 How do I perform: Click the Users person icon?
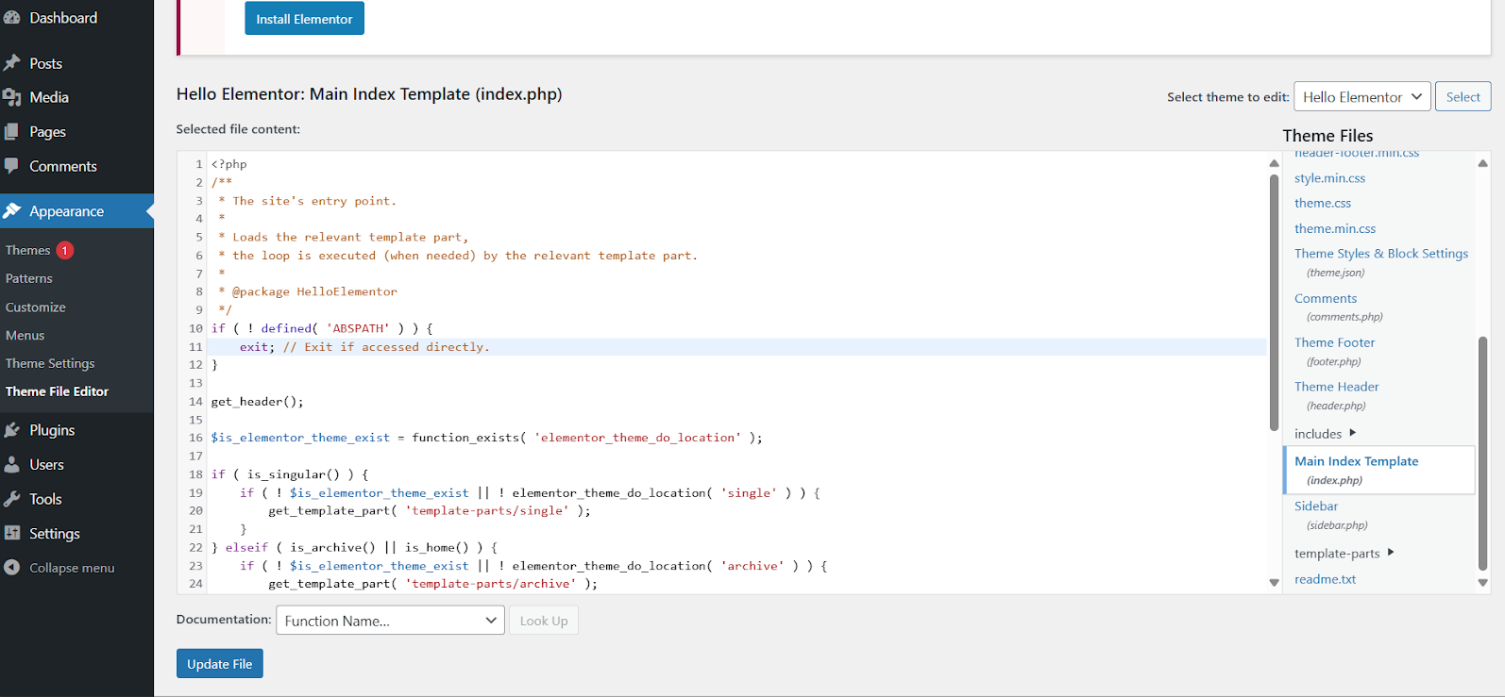coord(12,465)
